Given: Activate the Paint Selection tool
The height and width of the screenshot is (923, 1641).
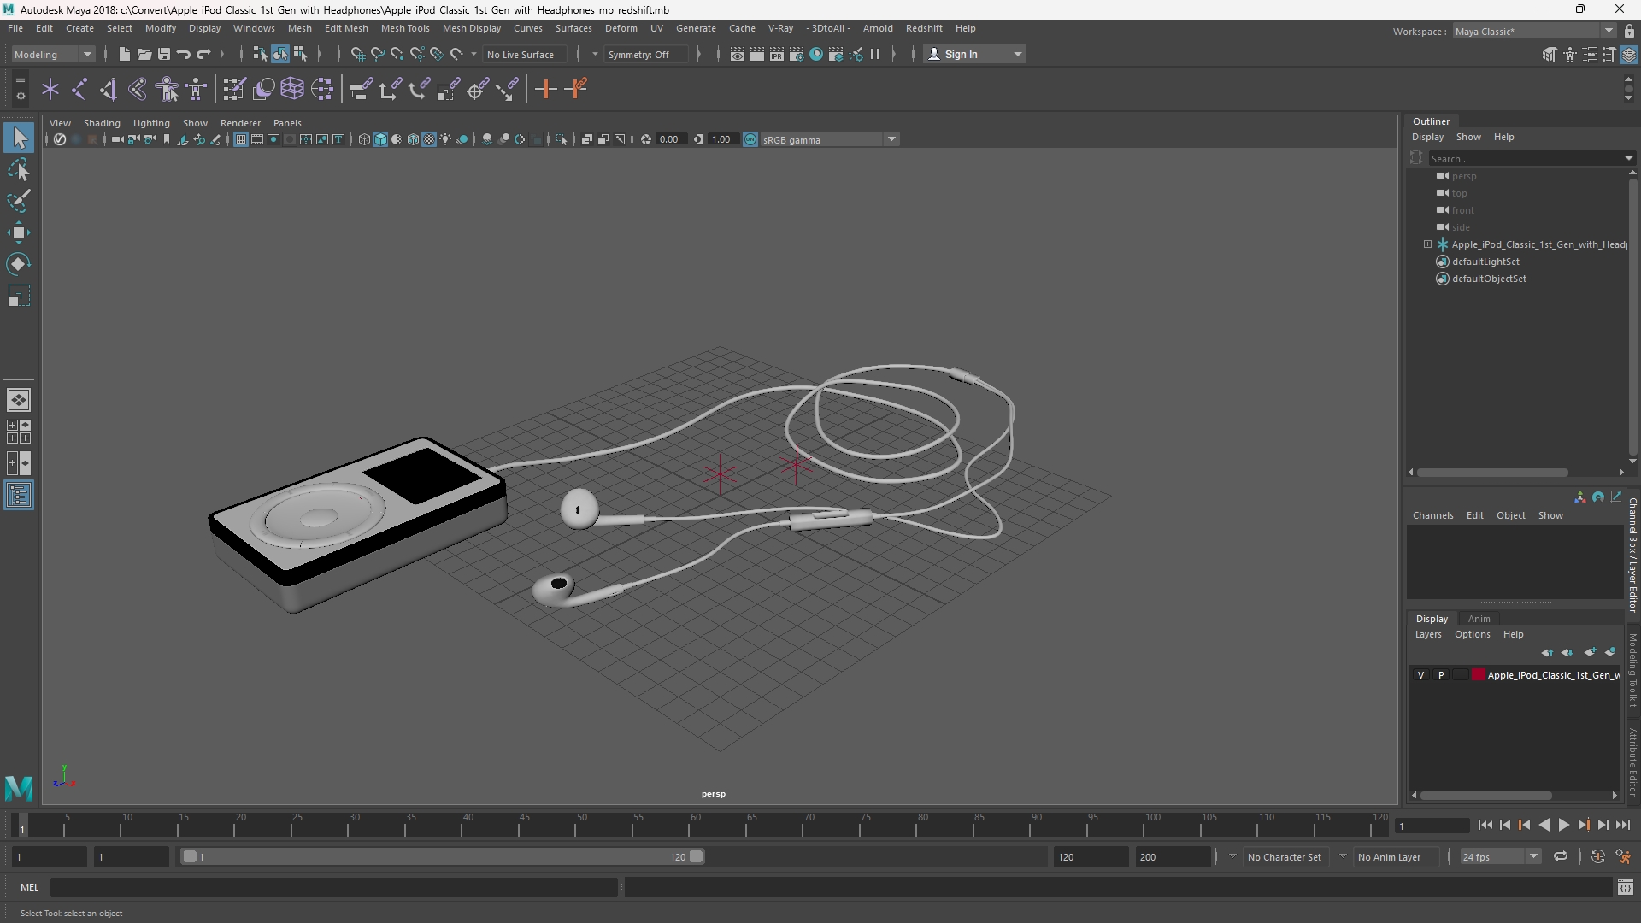Looking at the screenshot, I should click(x=19, y=201).
